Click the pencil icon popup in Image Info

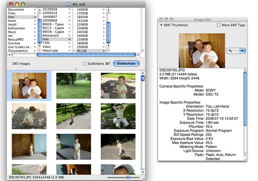point(233,51)
